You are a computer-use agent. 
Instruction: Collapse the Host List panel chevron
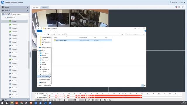coord(27,11)
